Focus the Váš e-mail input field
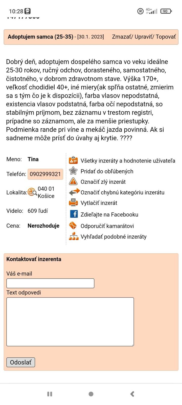Image resolution: width=182 pixels, height=405 pixels. [x=50, y=283]
